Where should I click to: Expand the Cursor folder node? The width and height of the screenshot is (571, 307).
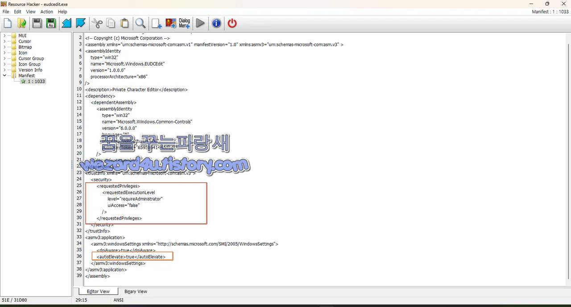[x=4, y=41]
